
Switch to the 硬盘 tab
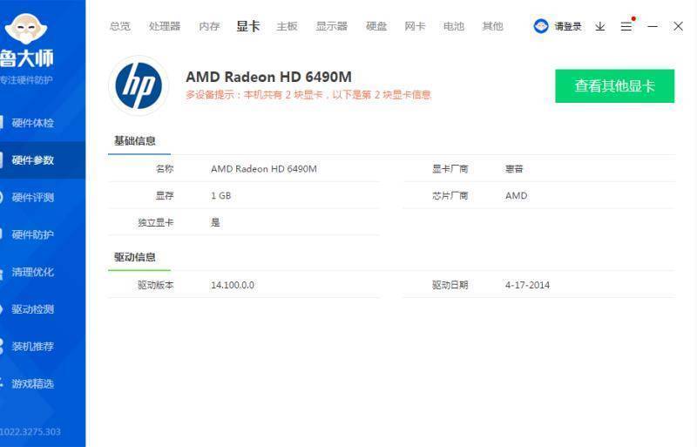[x=376, y=26]
